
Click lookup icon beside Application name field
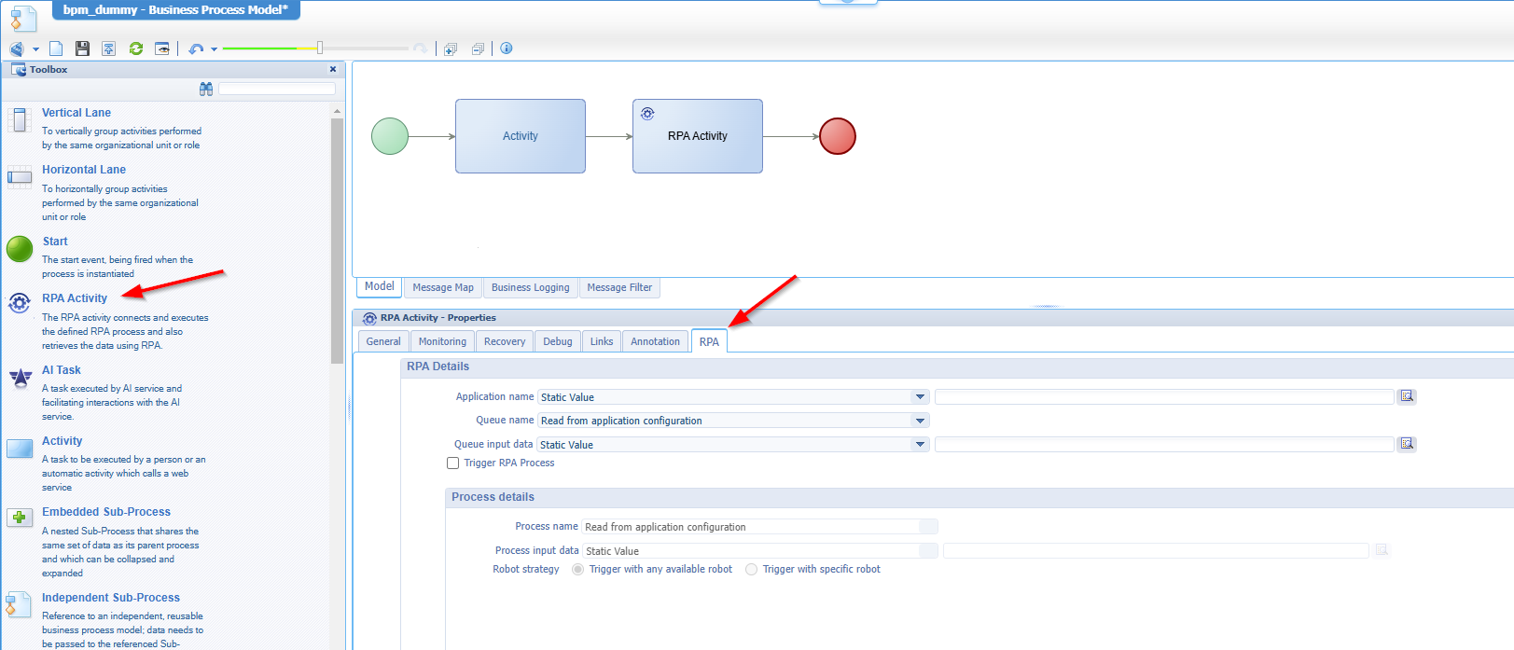coord(1407,396)
